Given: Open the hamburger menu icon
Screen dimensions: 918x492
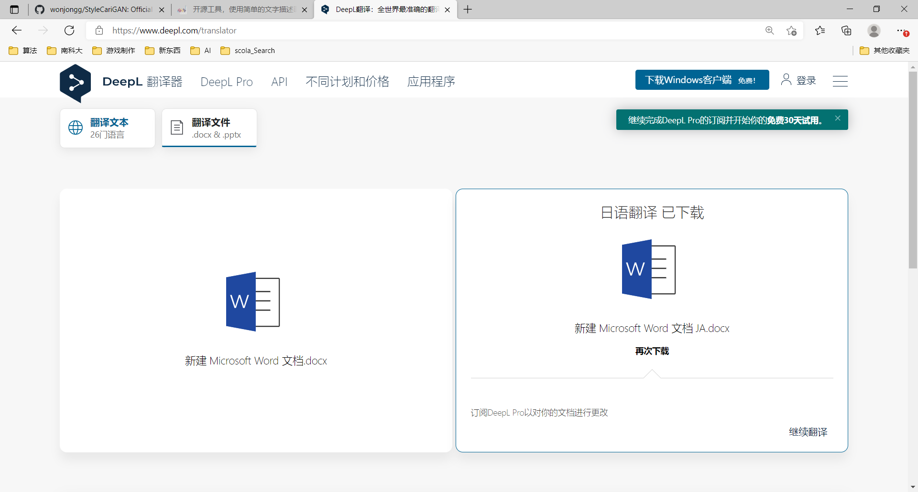Looking at the screenshot, I should click(840, 81).
